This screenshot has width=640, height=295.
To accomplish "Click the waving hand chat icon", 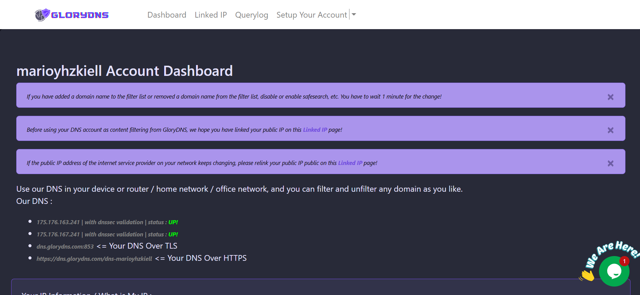I will pyautogui.click(x=588, y=275).
